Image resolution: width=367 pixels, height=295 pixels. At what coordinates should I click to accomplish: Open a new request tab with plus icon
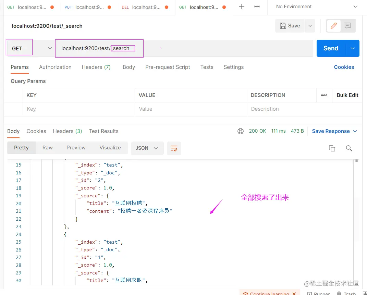click(x=241, y=7)
